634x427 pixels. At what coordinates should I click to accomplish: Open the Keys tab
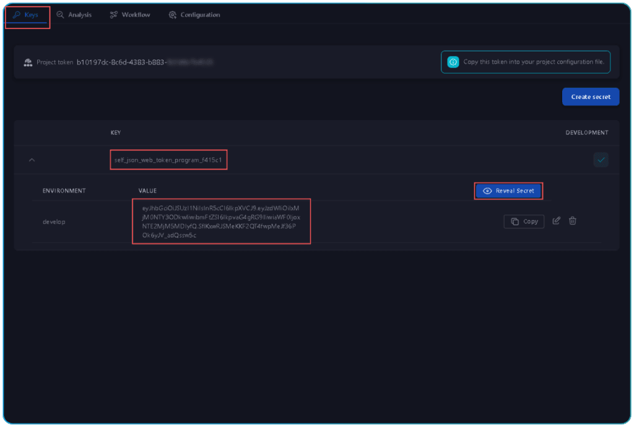click(26, 15)
